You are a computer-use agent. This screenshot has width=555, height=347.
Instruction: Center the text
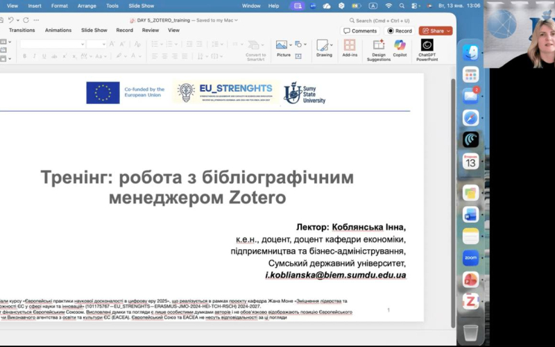pos(164,56)
